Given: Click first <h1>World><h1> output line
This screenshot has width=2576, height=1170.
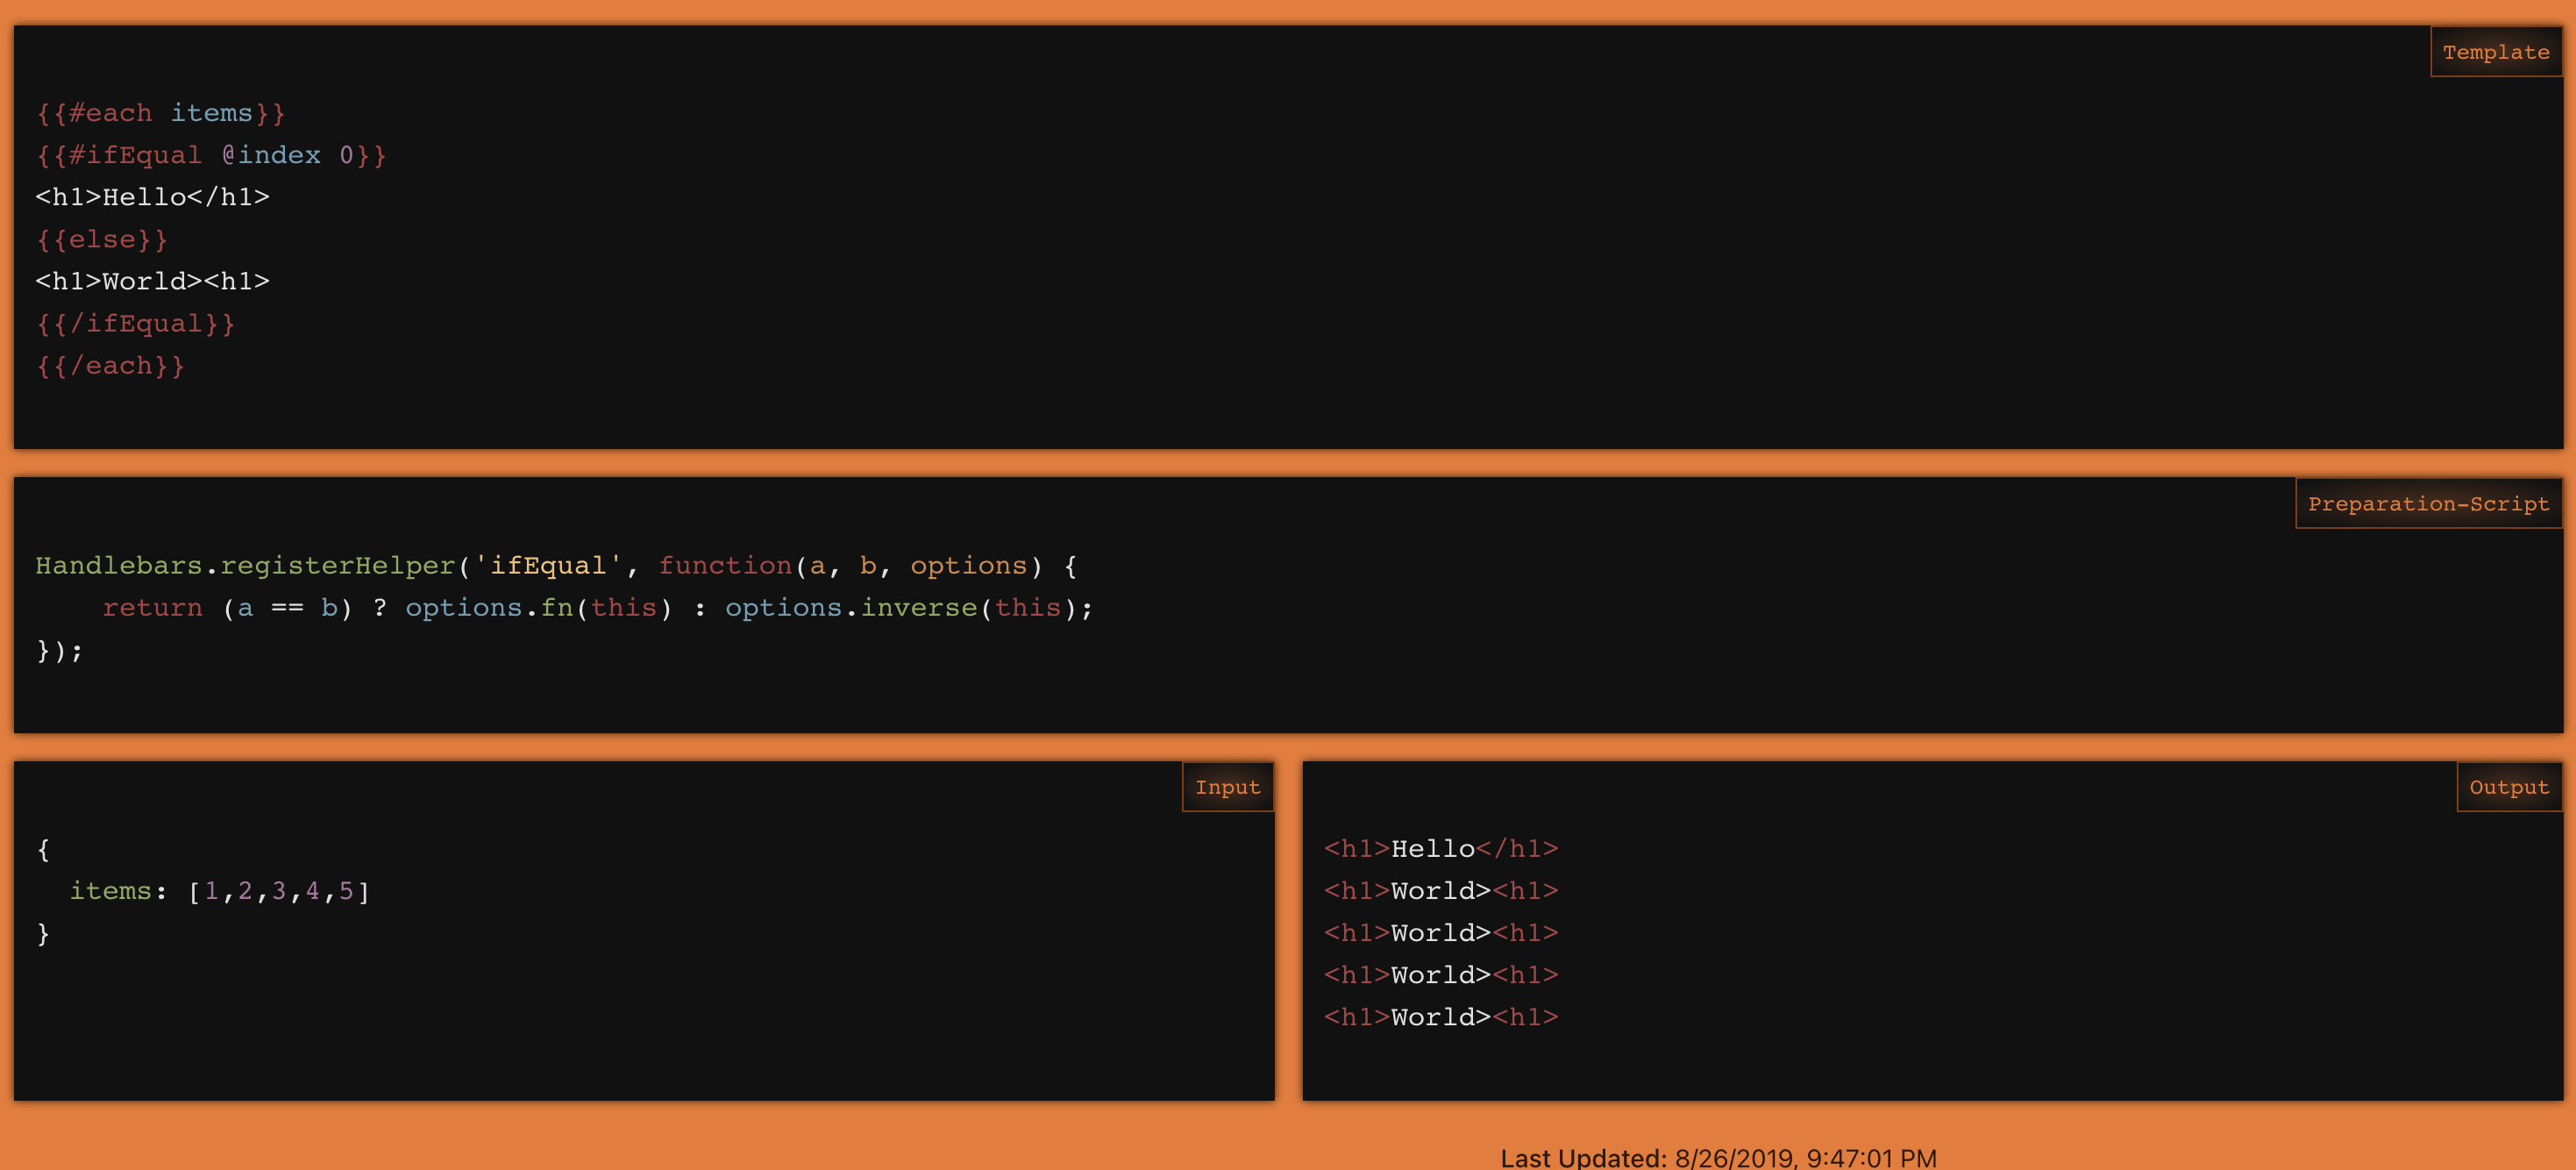Looking at the screenshot, I should pyautogui.click(x=1441, y=891).
